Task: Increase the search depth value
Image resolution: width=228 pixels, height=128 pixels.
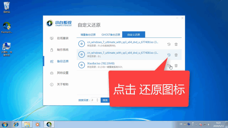Action: pyautogui.click(x=97, y=99)
